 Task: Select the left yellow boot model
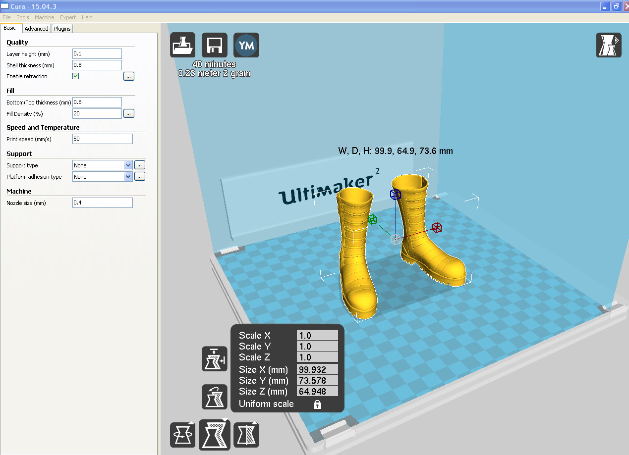click(356, 253)
